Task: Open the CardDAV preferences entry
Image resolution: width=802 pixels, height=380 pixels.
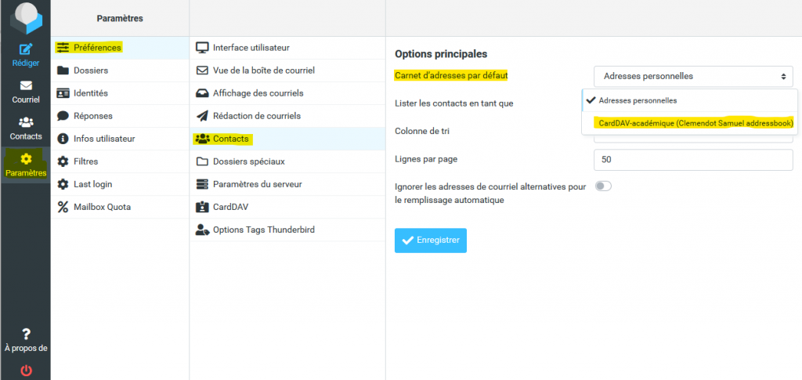Action: [x=232, y=208]
